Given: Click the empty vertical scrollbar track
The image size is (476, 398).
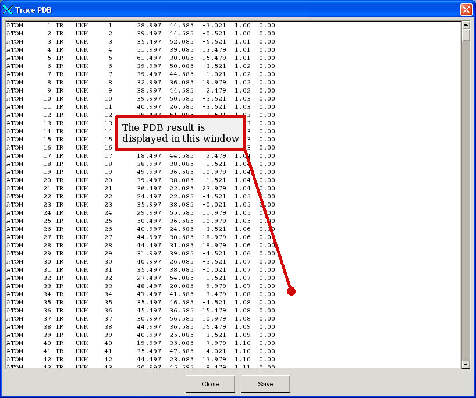Looking at the screenshot, I should click(x=466, y=198).
